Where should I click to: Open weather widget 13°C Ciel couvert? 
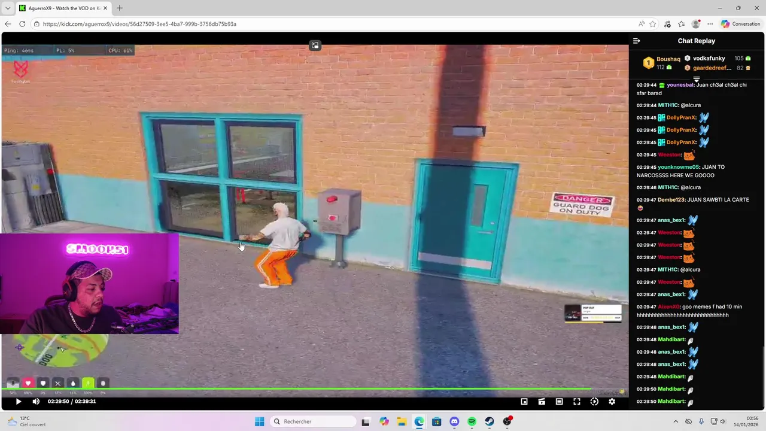[x=25, y=421]
